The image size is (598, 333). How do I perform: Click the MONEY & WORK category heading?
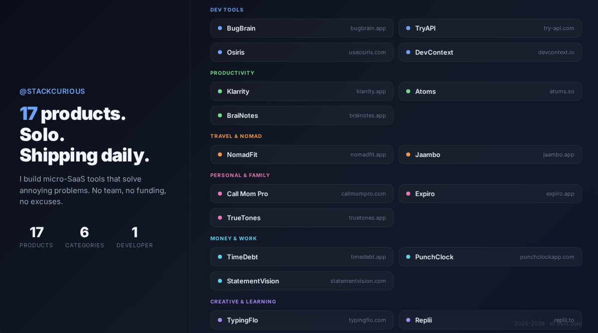pyautogui.click(x=234, y=238)
